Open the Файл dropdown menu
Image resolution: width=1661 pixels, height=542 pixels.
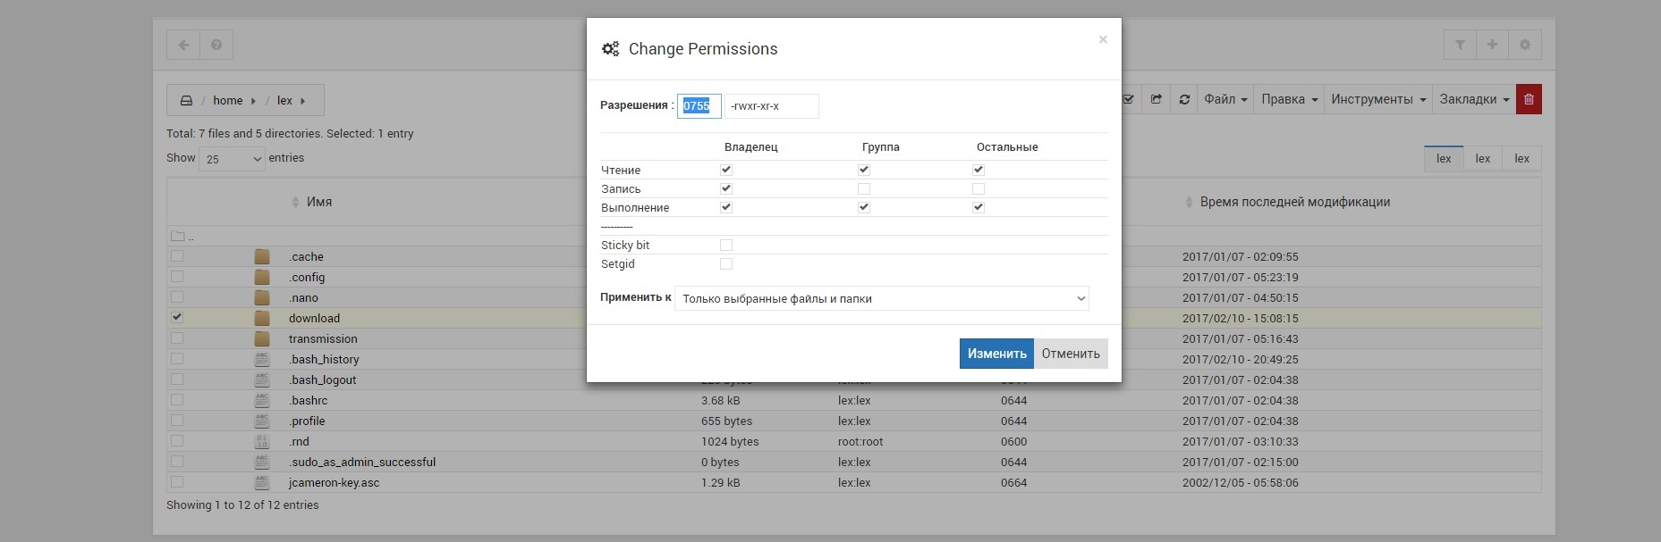pos(1225,99)
